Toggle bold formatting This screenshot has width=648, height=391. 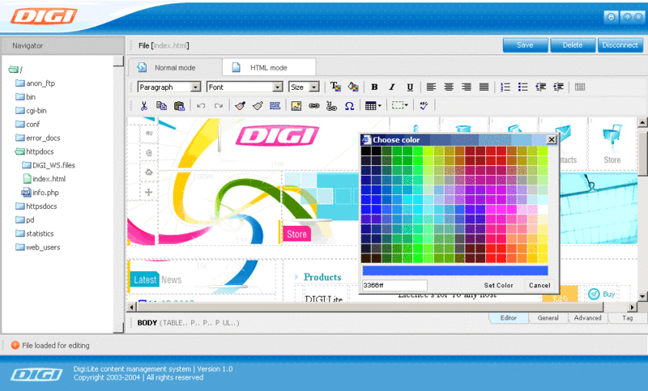point(374,87)
